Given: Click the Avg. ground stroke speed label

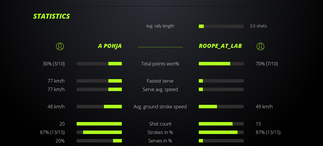Looking at the screenshot, I should pos(160,107).
